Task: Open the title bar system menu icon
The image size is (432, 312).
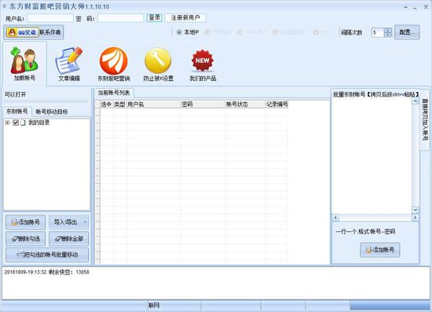Action: pos(5,6)
